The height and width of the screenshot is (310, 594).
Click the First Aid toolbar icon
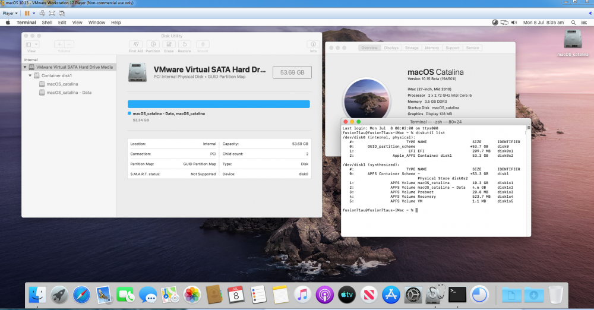click(135, 45)
